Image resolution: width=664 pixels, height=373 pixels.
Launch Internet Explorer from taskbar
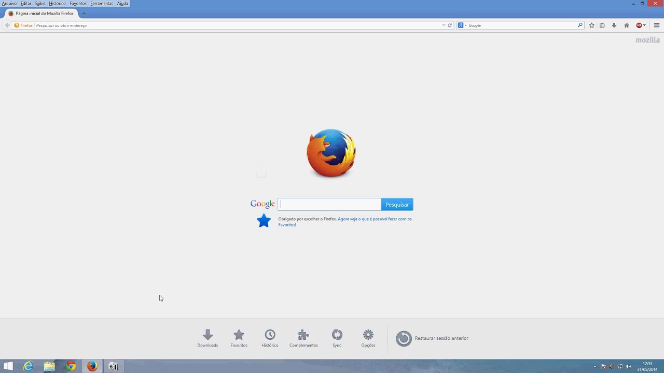coord(28,366)
